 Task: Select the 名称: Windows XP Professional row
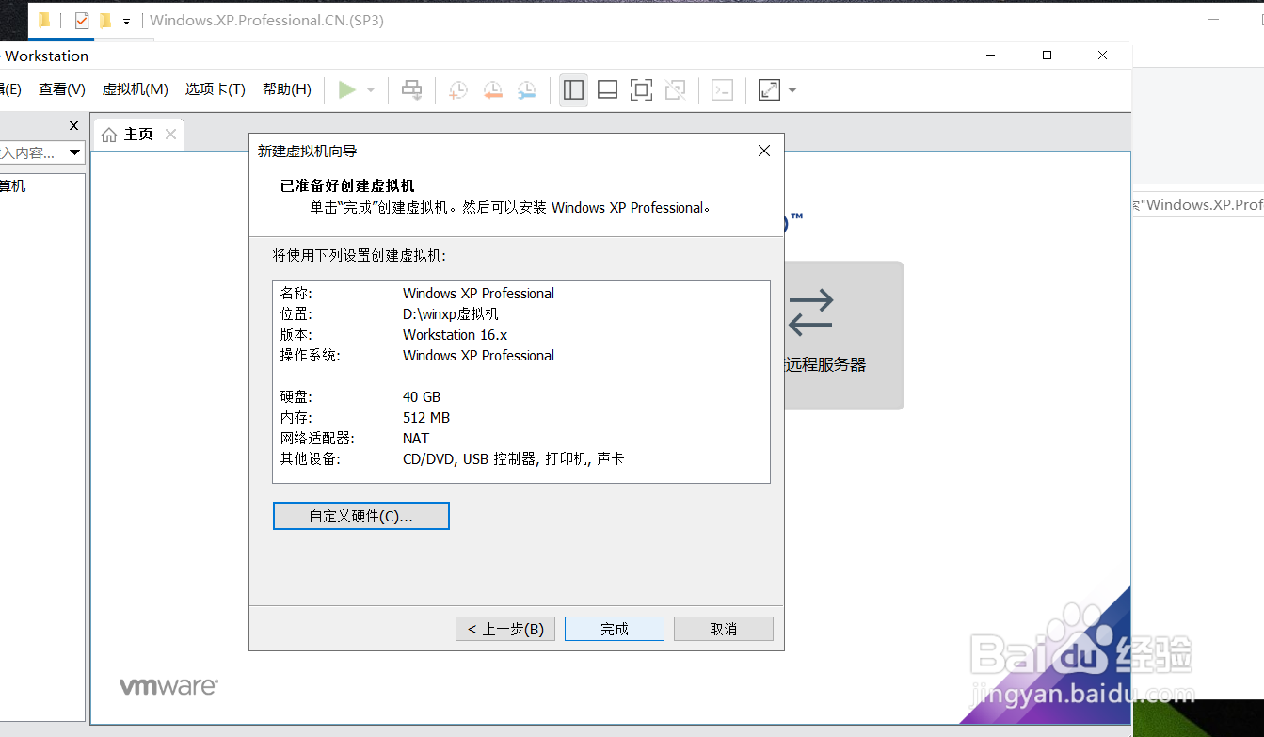point(520,294)
